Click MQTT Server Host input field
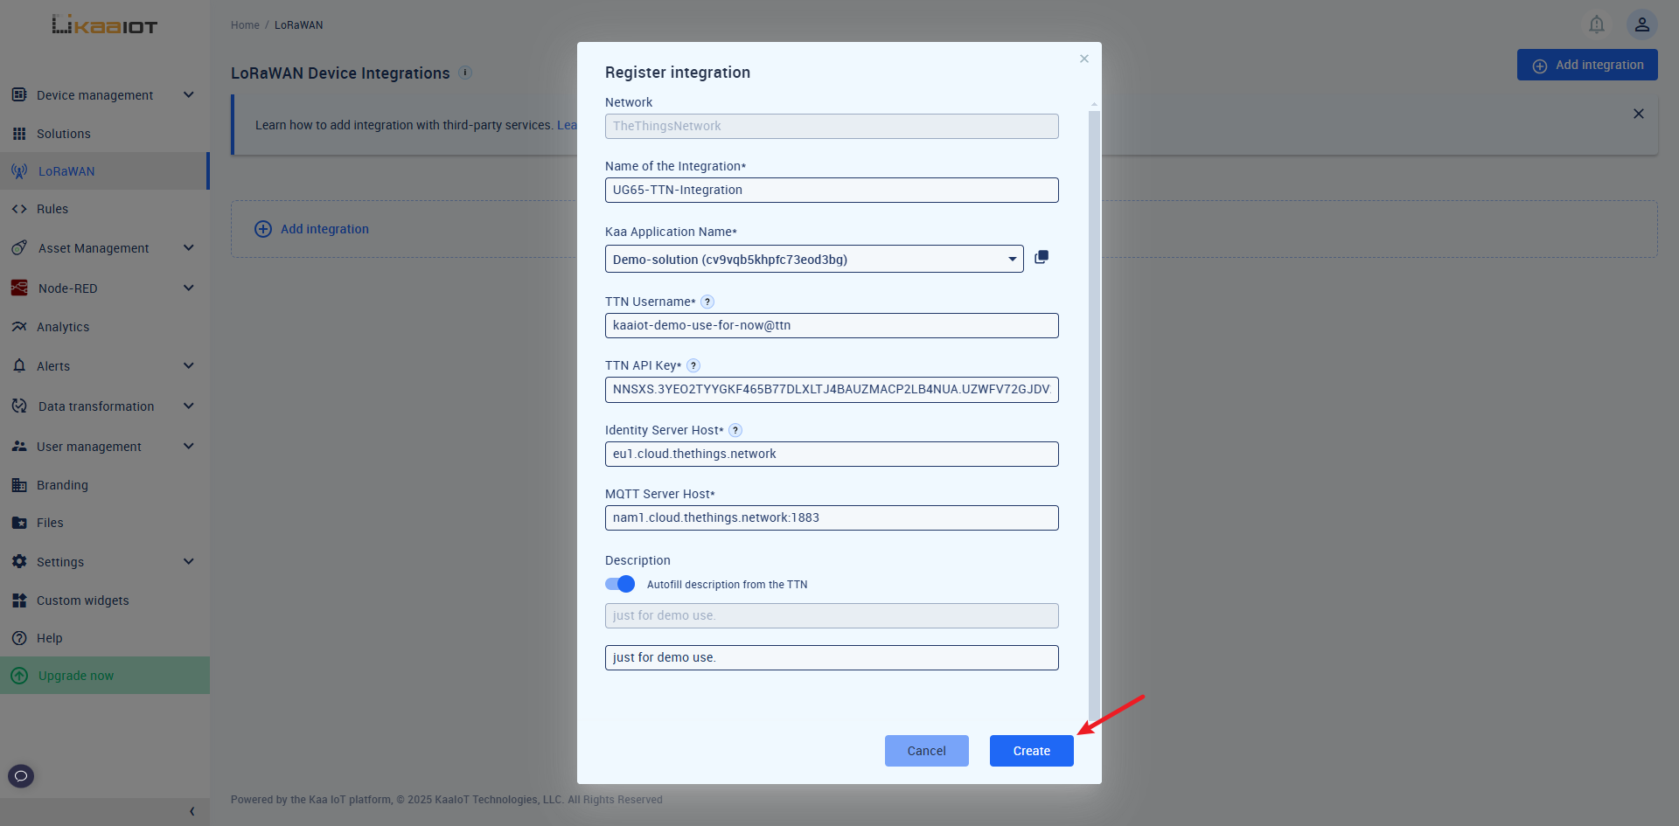 coord(832,517)
